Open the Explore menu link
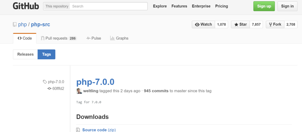Viewport: 302px width, 132px height. click(x=160, y=6)
